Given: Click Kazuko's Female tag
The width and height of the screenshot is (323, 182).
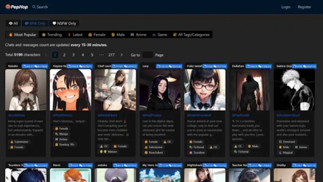Looking at the screenshot, I should point(17,147).
